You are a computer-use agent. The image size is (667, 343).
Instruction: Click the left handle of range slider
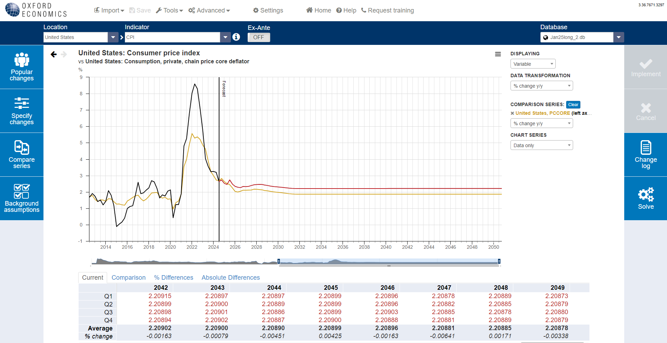point(279,261)
